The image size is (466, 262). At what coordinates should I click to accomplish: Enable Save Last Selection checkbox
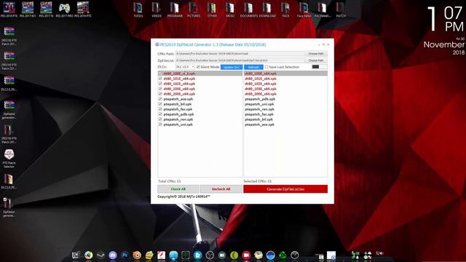click(x=266, y=67)
